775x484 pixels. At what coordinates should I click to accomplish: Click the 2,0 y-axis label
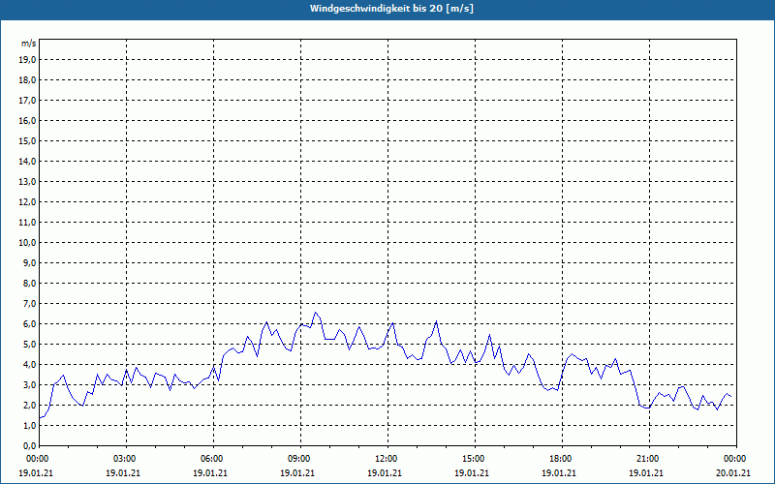(x=29, y=405)
